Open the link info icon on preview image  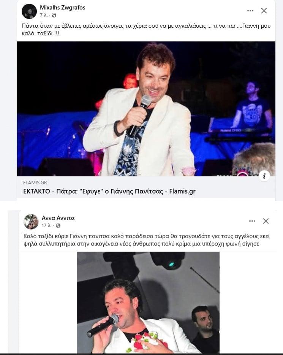tap(264, 176)
